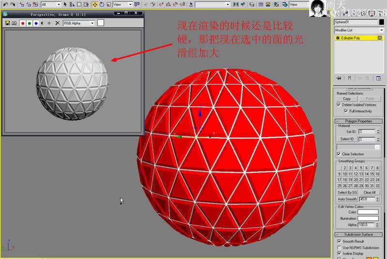The width and height of the screenshot is (387, 259).
Task: Click the Select Object arrow tool
Action: coord(65,4)
